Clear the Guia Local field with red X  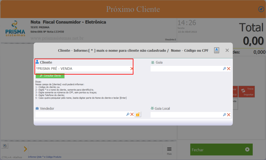229,115
